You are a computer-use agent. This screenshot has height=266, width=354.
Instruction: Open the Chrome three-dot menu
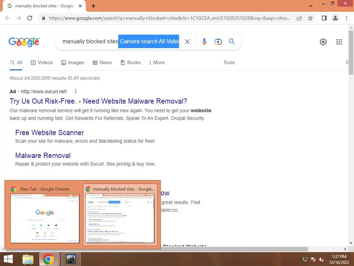pyautogui.click(x=346, y=18)
